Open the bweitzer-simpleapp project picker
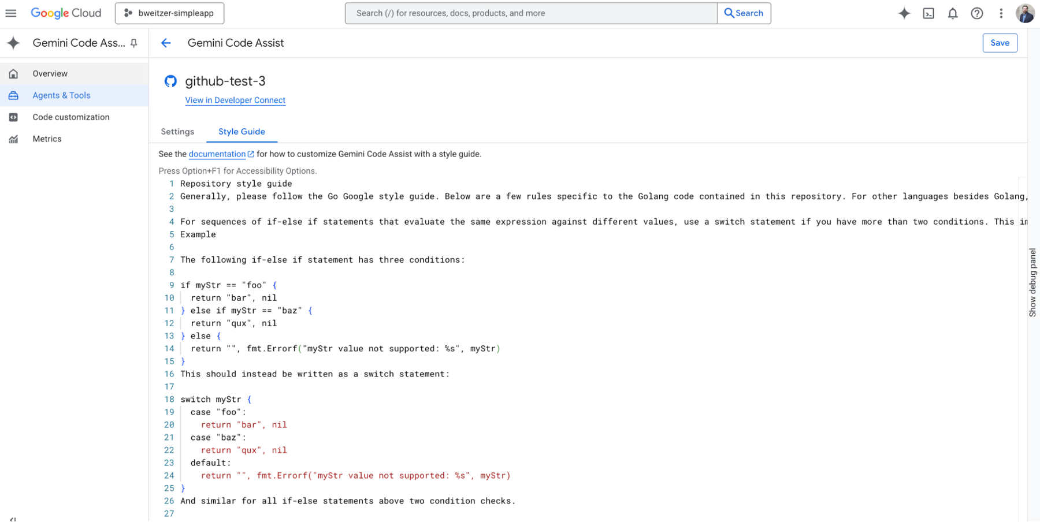 tap(169, 13)
